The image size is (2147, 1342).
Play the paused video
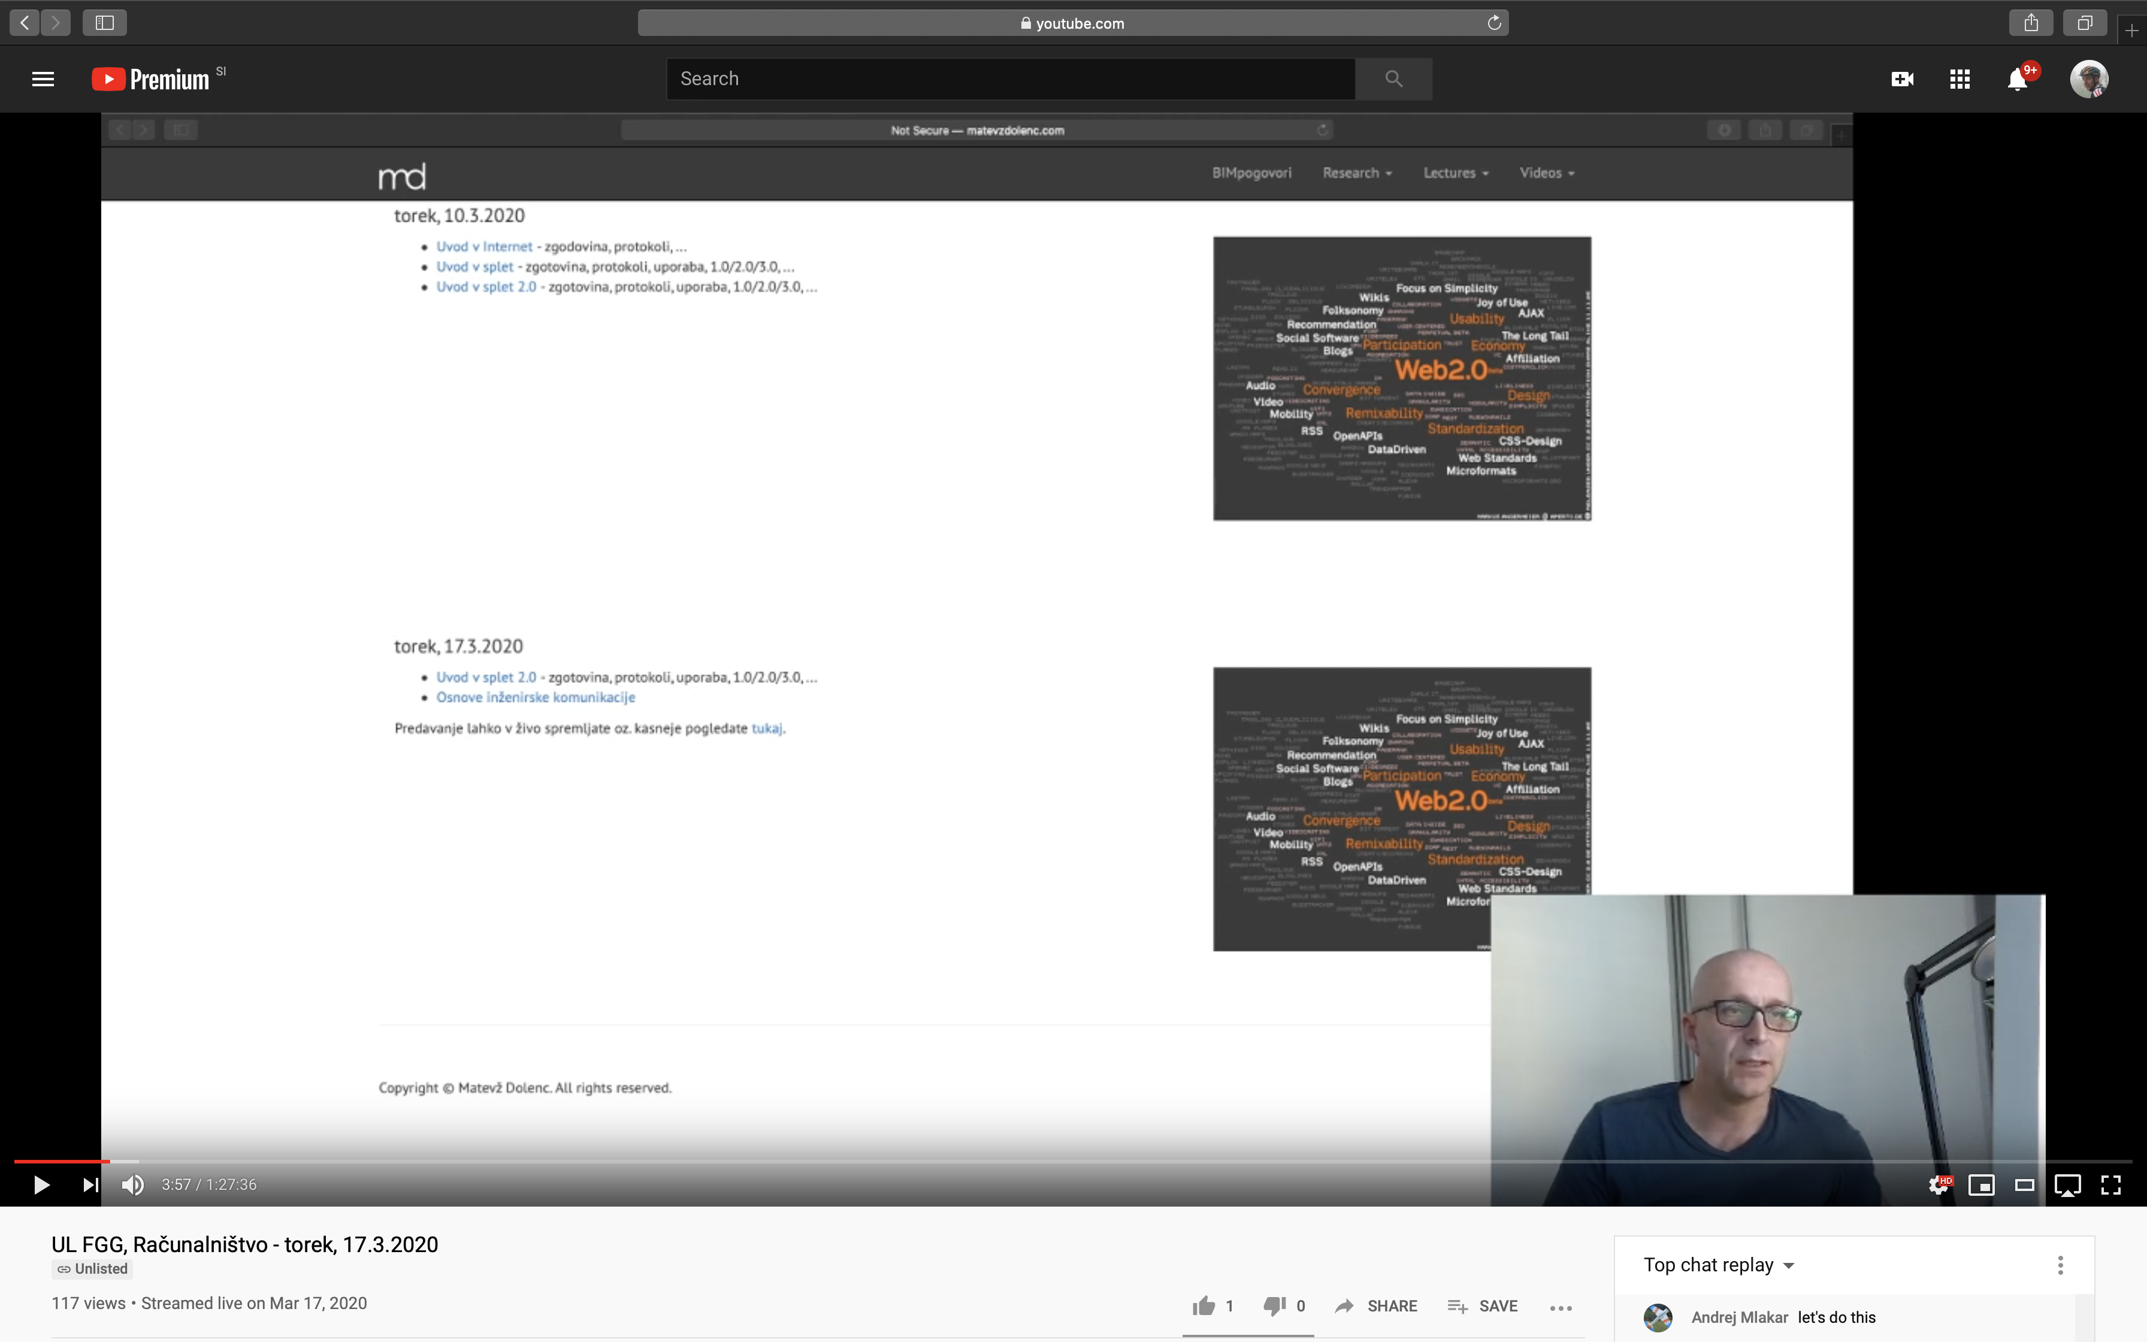(41, 1185)
